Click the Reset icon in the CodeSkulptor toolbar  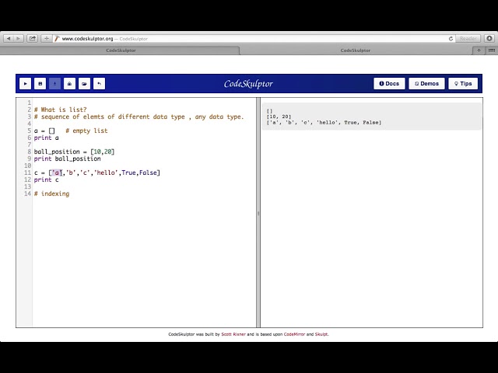(x=99, y=83)
